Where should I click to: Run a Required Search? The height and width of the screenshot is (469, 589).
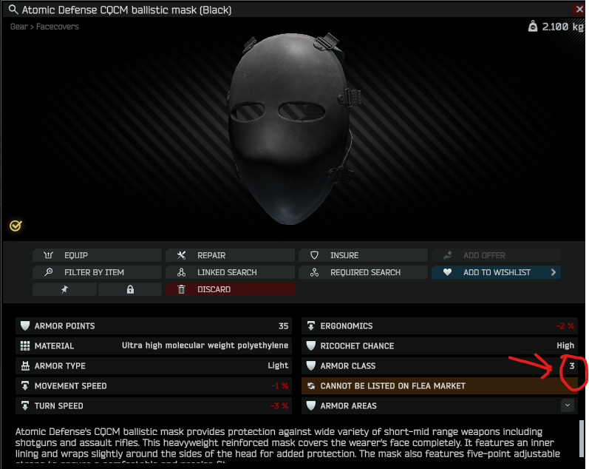363,272
